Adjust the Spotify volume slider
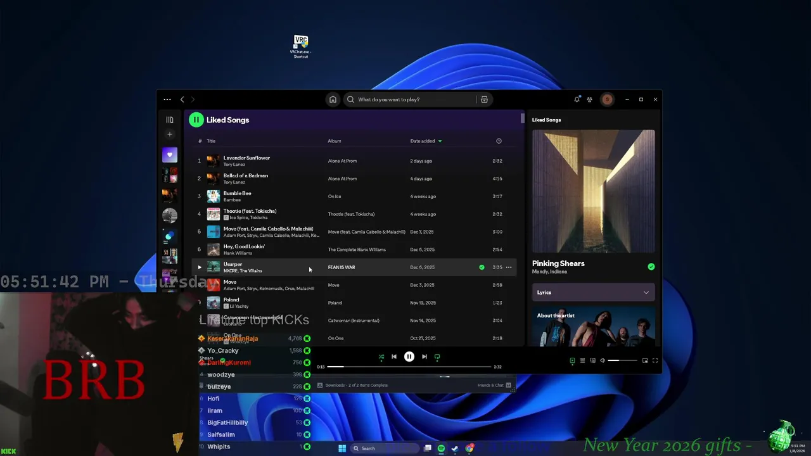The height and width of the screenshot is (456, 811). 622,360
